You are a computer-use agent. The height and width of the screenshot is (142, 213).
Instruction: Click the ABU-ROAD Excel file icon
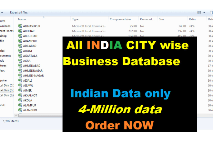(20, 36)
